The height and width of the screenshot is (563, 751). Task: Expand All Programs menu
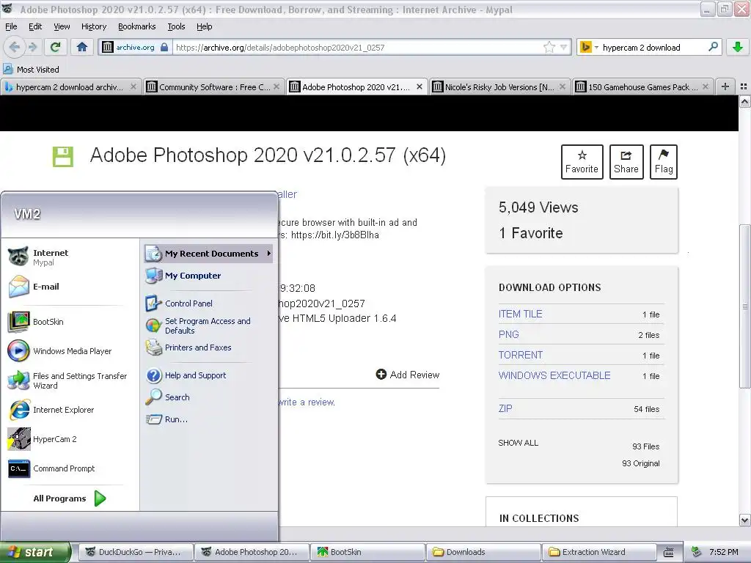coord(70,498)
